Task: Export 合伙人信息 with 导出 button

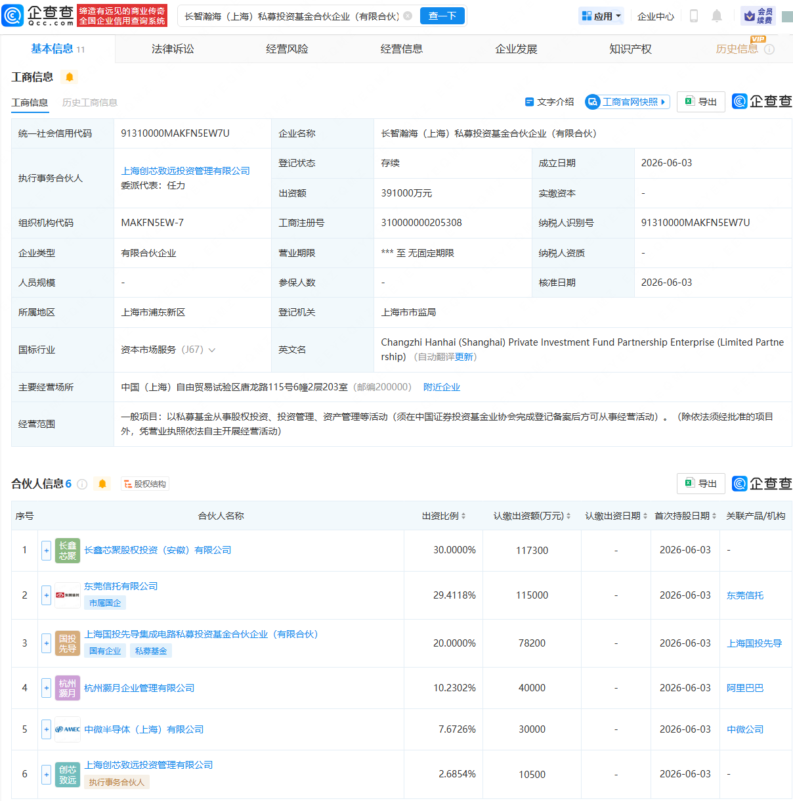Action: point(701,484)
